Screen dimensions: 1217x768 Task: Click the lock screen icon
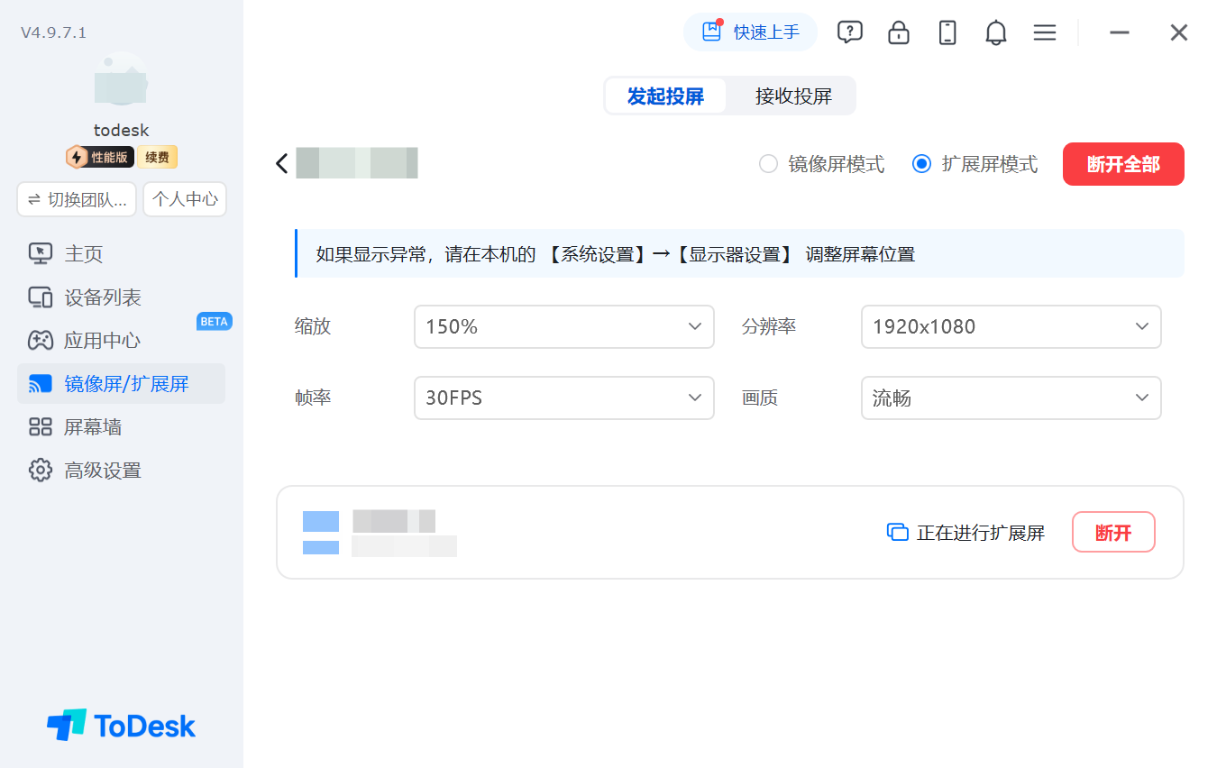(899, 32)
